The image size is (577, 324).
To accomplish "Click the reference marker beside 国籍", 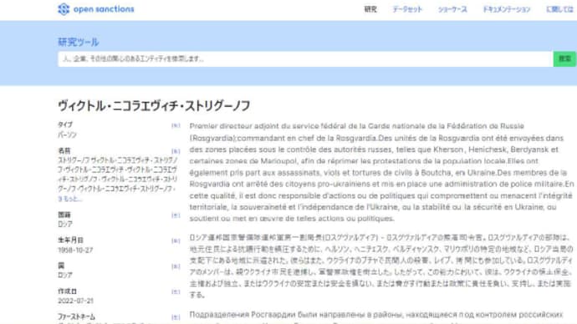I will [x=176, y=215].
